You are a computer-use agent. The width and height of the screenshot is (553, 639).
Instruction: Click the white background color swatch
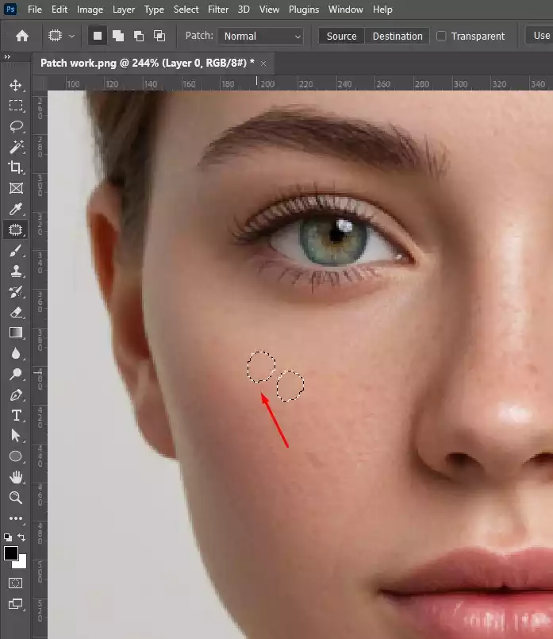point(21,564)
